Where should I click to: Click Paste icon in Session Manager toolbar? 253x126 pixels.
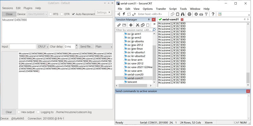[x=148, y=25]
